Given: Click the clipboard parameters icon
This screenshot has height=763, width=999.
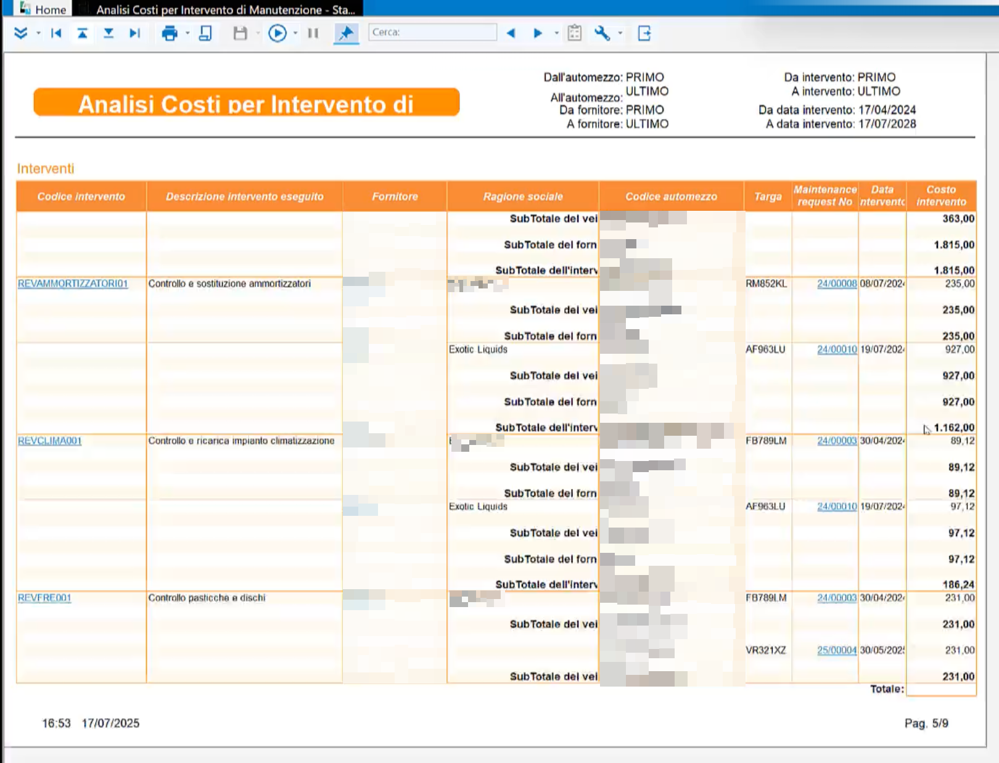Looking at the screenshot, I should coord(575,33).
